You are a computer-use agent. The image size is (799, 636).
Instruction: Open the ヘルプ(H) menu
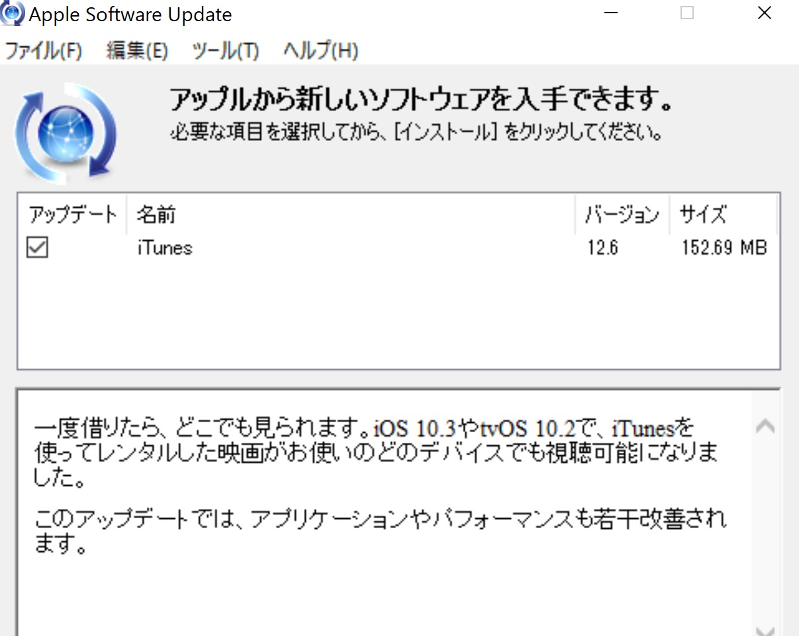(x=321, y=51)
